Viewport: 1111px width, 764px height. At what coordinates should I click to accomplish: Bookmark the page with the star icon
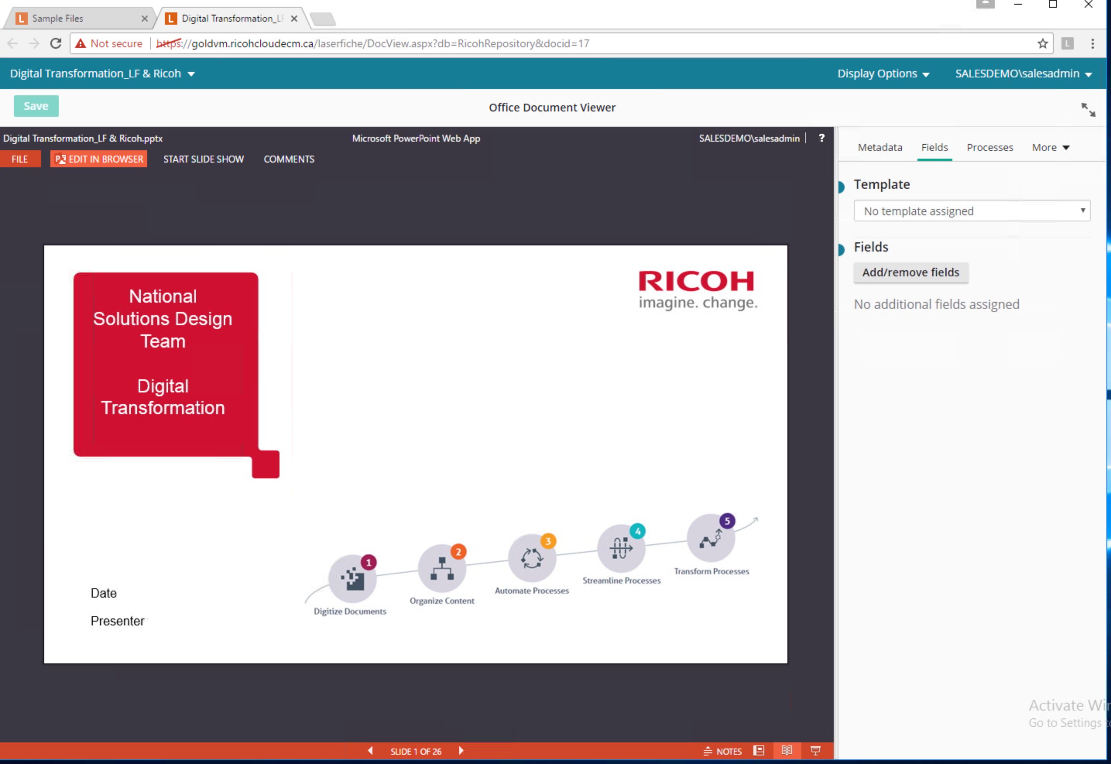coord(1042,44)
